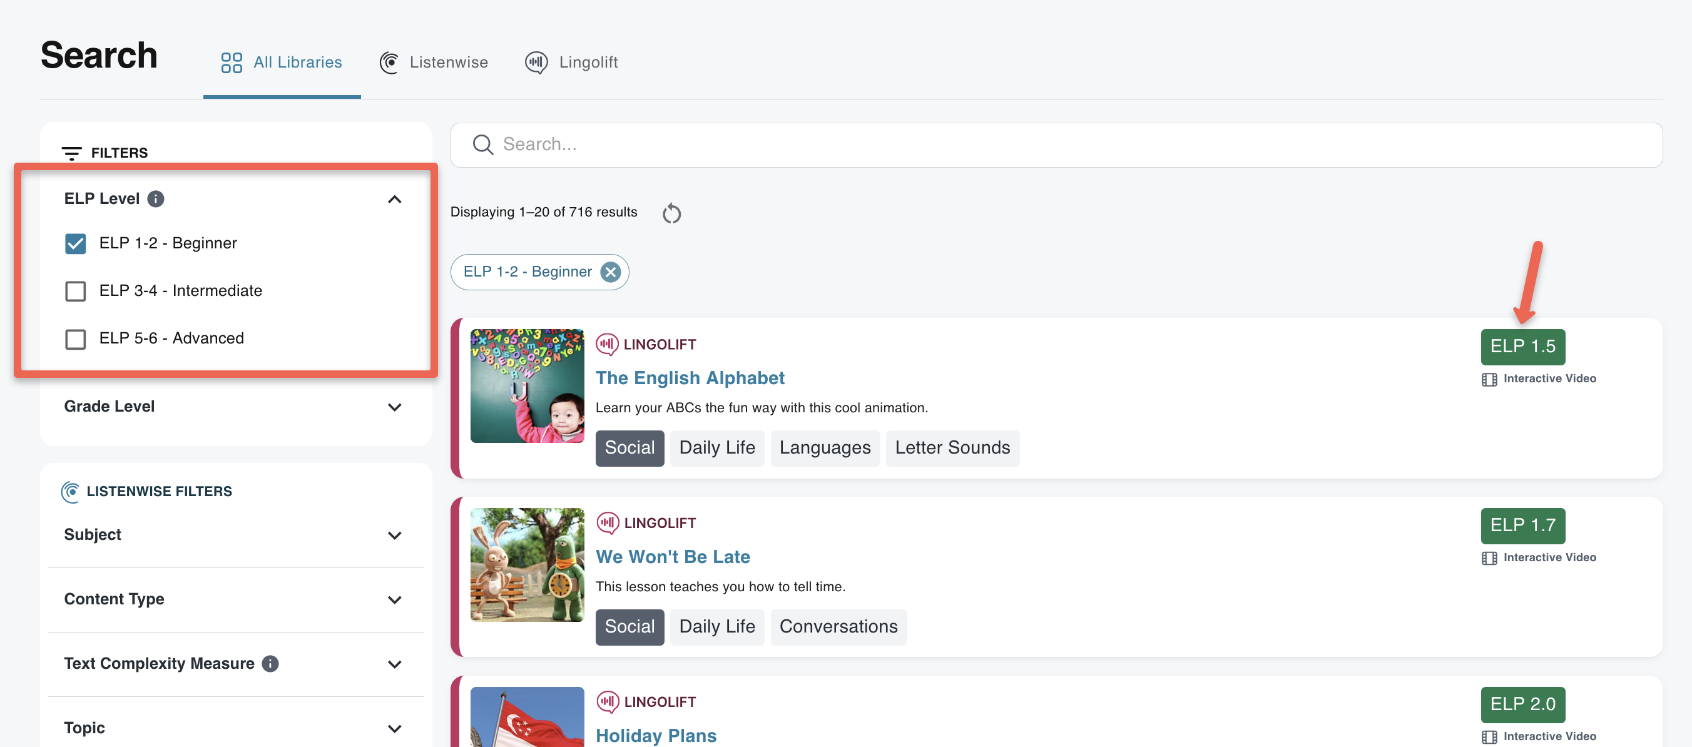Click the Listenwise spiral icon near Listenwise Filters
Image resolution: width=1692 pixels, height=747 pixels.
[x=70, y=491]
